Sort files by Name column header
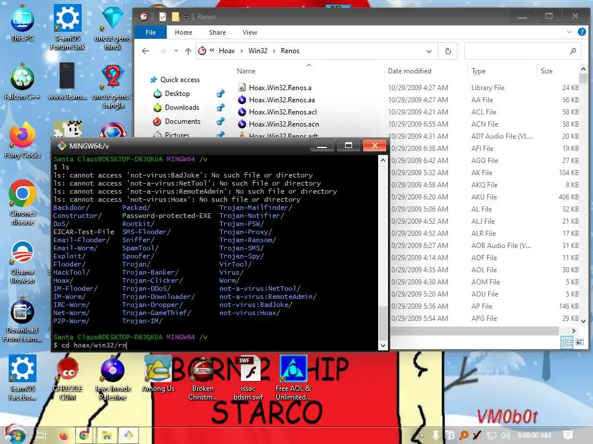The width and height of the screenshot is (593, 444). tap(246, 71)
